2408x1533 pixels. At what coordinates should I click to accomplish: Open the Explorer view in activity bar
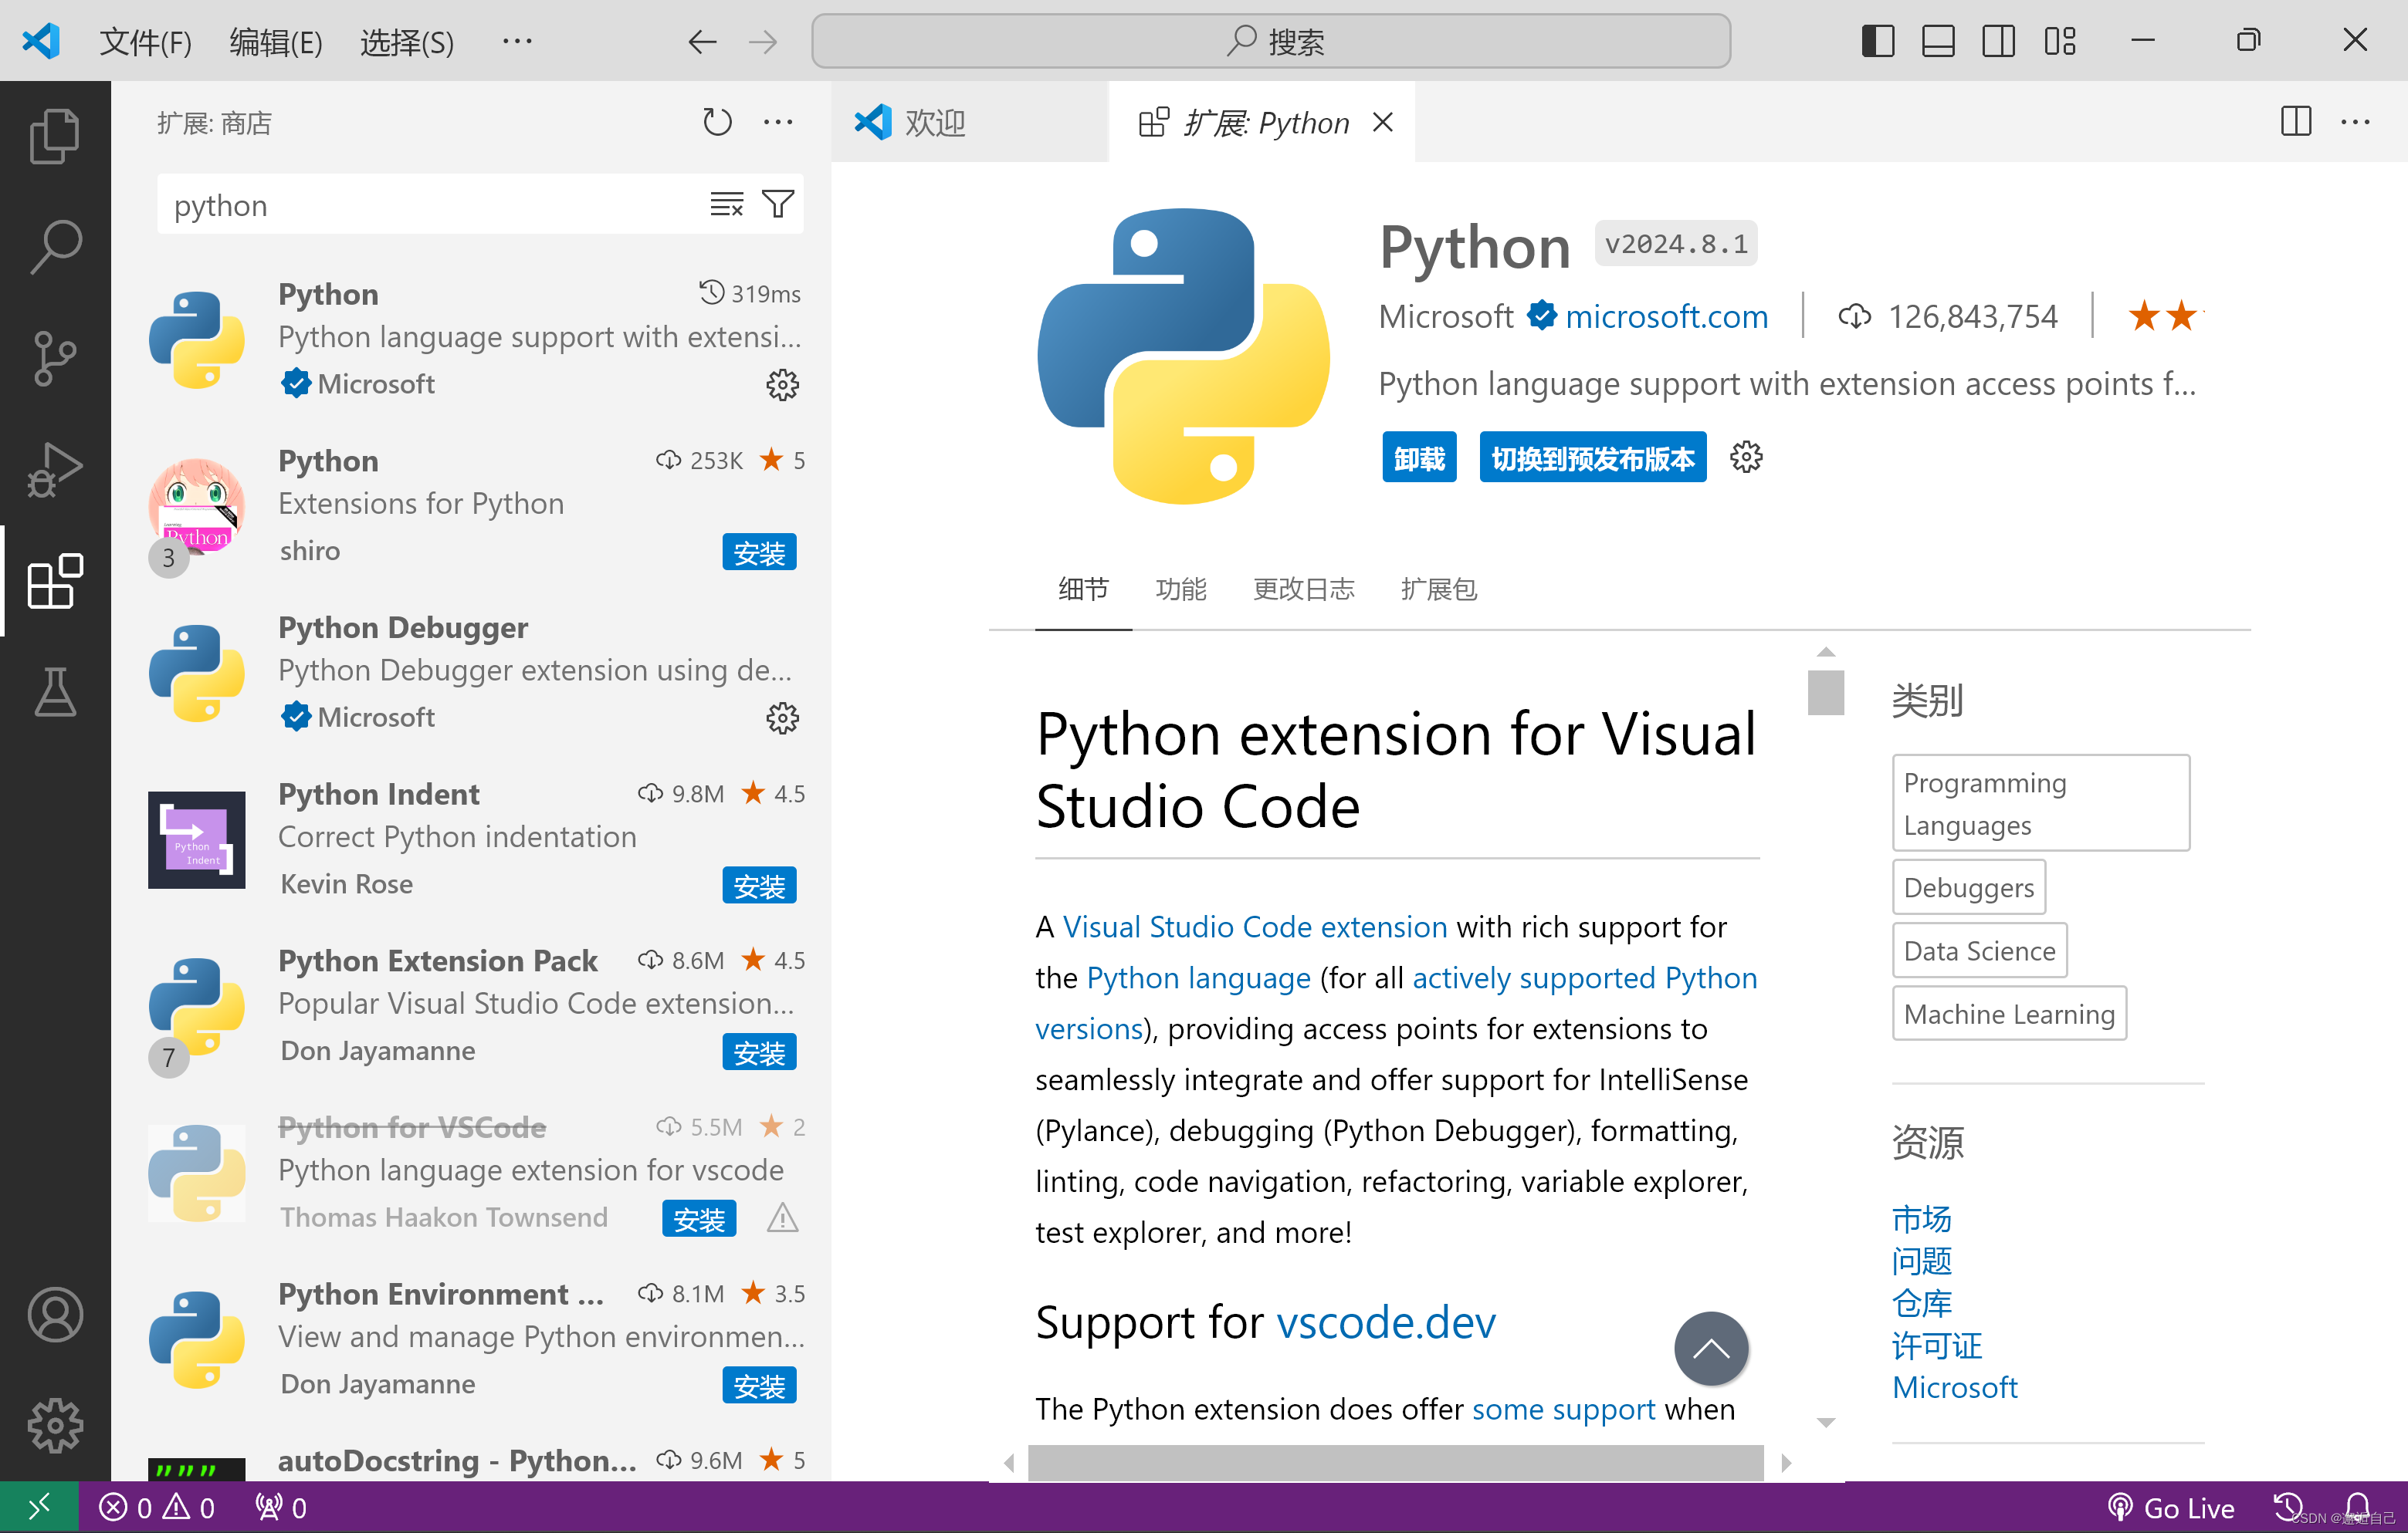click(54, 135)
